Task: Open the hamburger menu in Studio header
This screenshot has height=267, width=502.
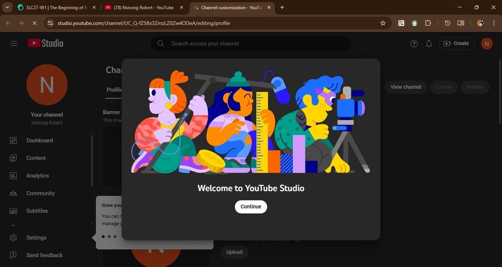Action: click(x=14, y=43)
